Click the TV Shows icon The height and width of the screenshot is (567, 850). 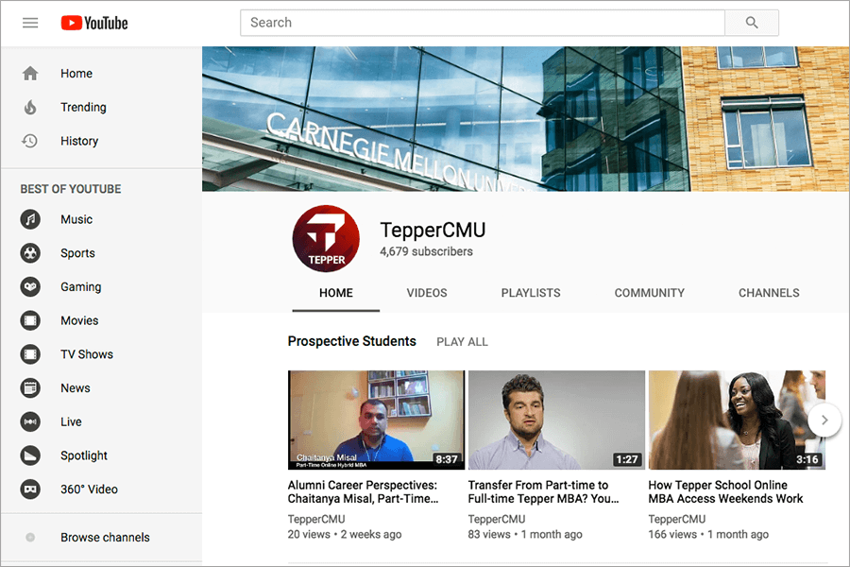coord(30,354)
